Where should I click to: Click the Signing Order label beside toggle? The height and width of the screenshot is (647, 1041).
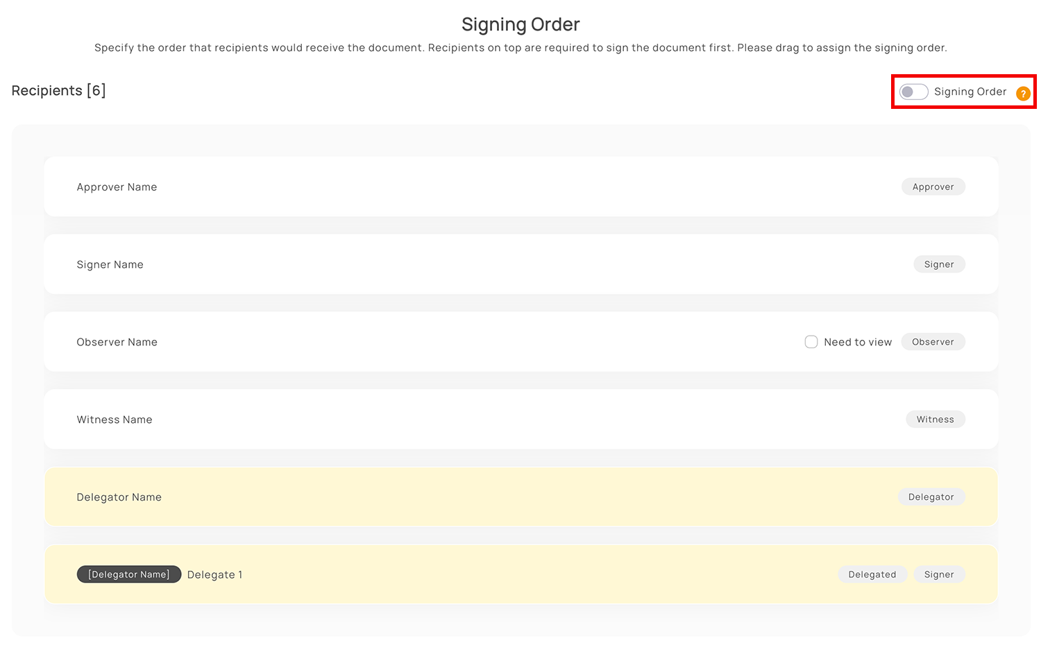tap(970, 92)
